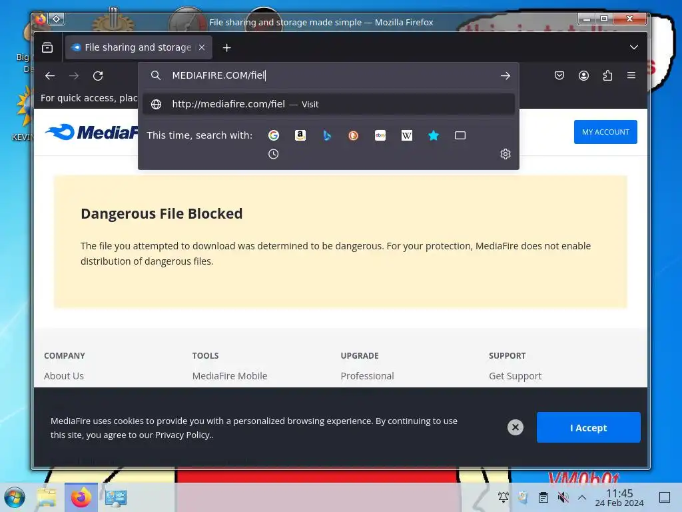Image resolution: width=682 pixels, height=512 pixels.
Task: Open the MediaFire Mobile link
Action: click(x=230, y=376)
